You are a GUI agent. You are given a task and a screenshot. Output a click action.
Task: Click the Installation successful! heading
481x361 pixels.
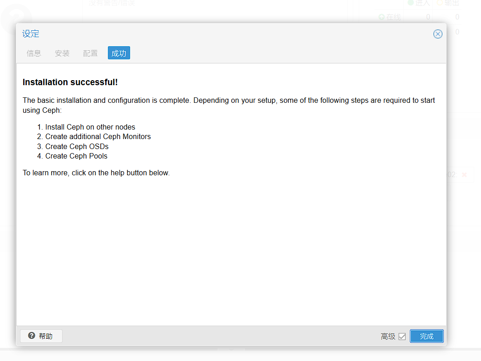[70, 82]
